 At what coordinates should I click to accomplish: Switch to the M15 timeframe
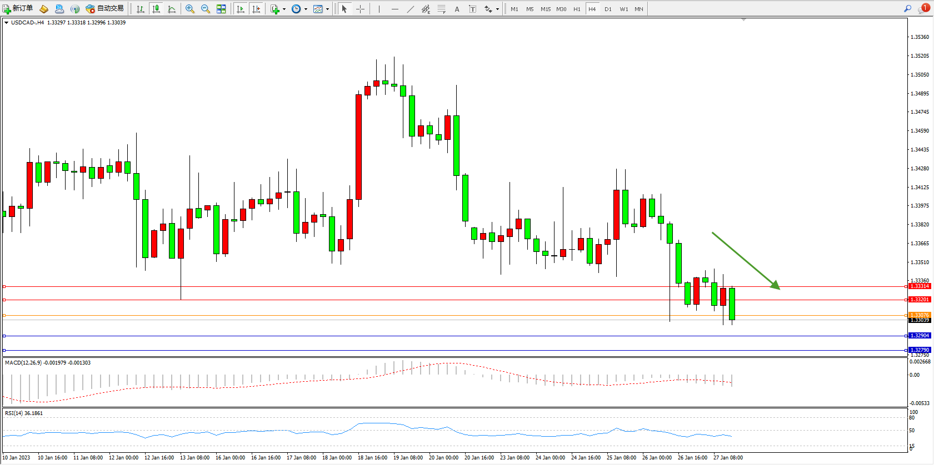pos(546,9)
